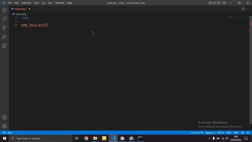The image size is (252, 142).
Task: Toggle the secondary side bar layout icon
Action: tap(219, 3)
